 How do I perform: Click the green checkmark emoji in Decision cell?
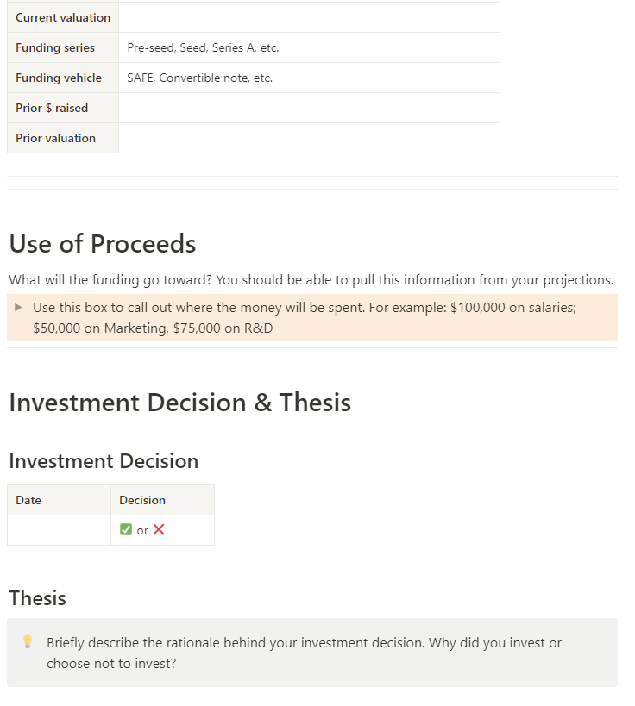[126, 529]
